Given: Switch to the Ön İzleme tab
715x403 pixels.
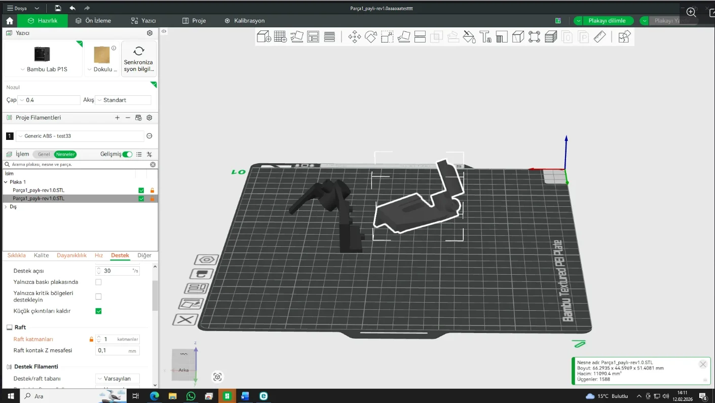Looking at the screenshot, I should 93,21.
